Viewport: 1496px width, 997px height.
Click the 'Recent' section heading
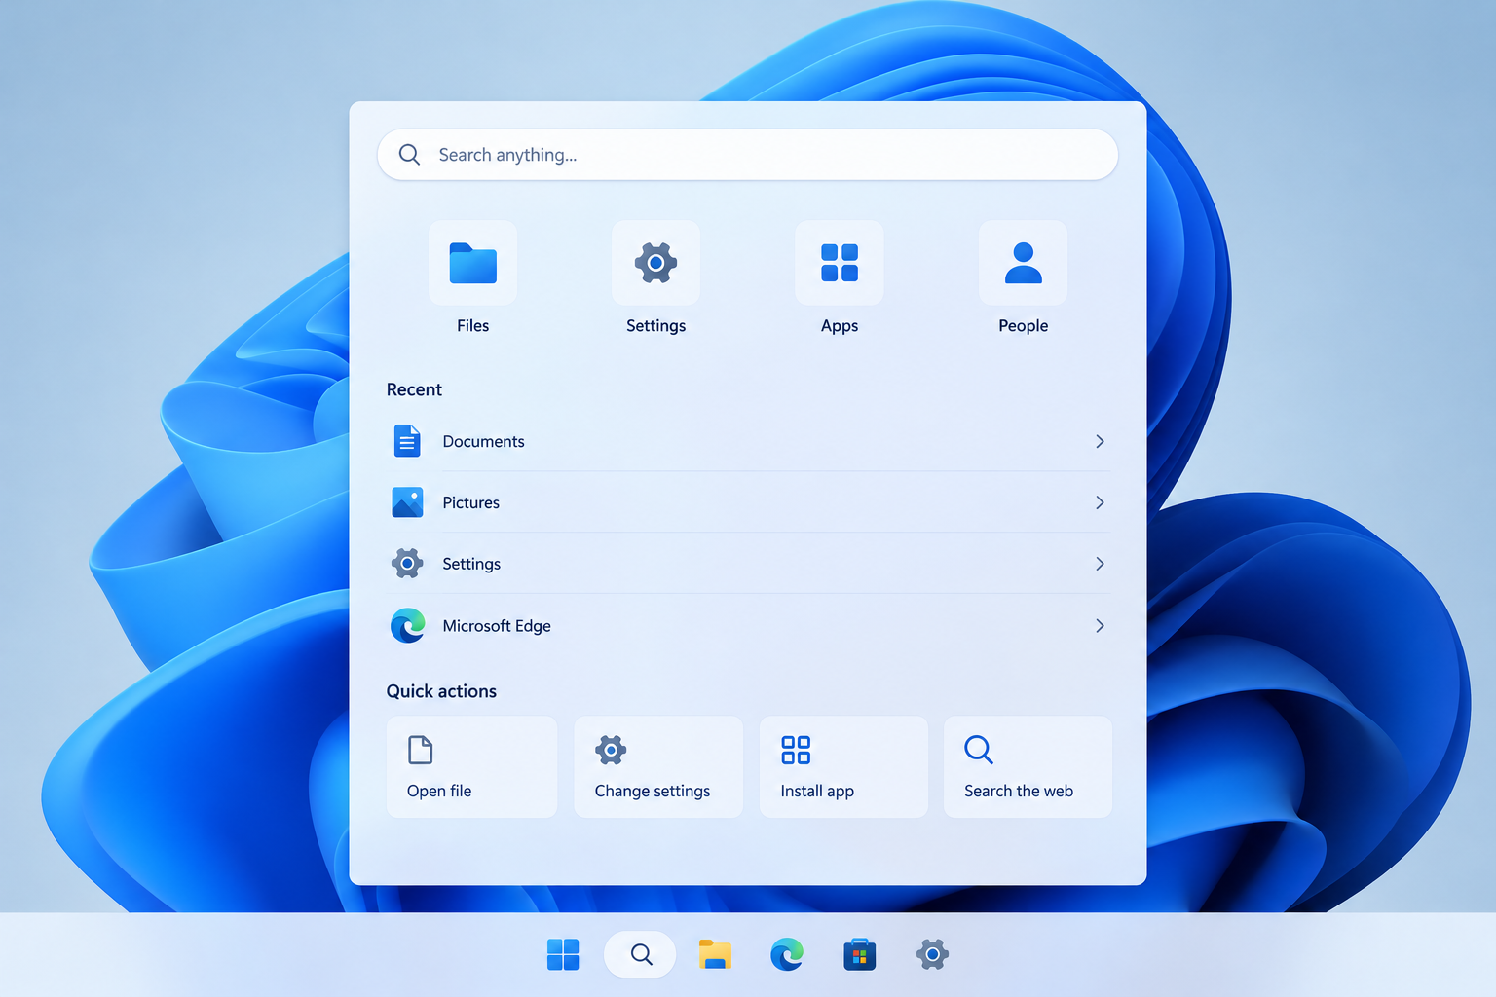(414, 389)
